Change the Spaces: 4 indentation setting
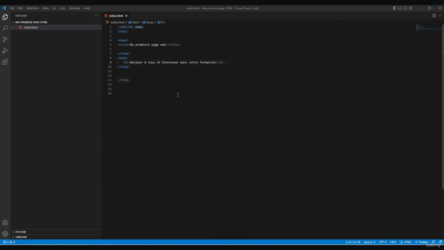 (x=370, y=242)
